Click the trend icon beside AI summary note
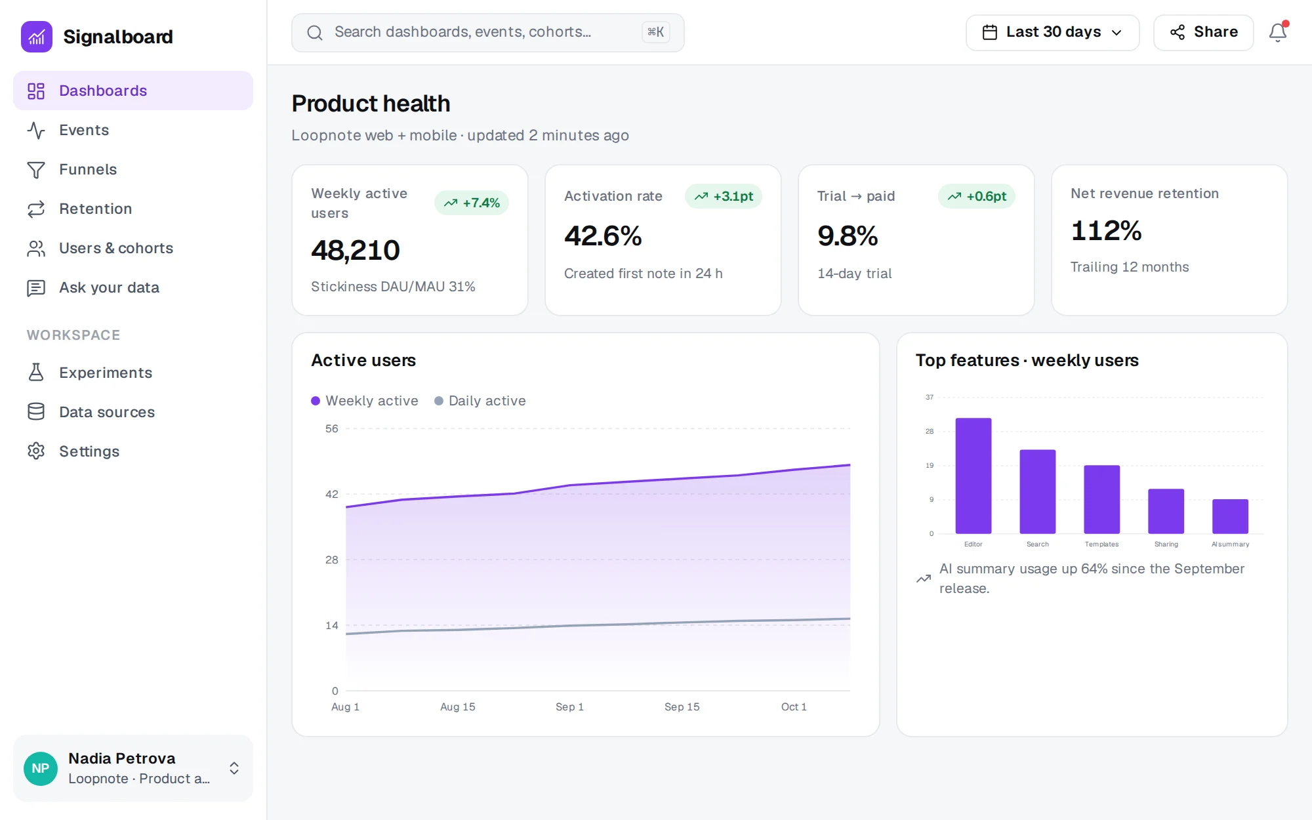The height and width of the screenshot is (820, 1312). point(924,579)
